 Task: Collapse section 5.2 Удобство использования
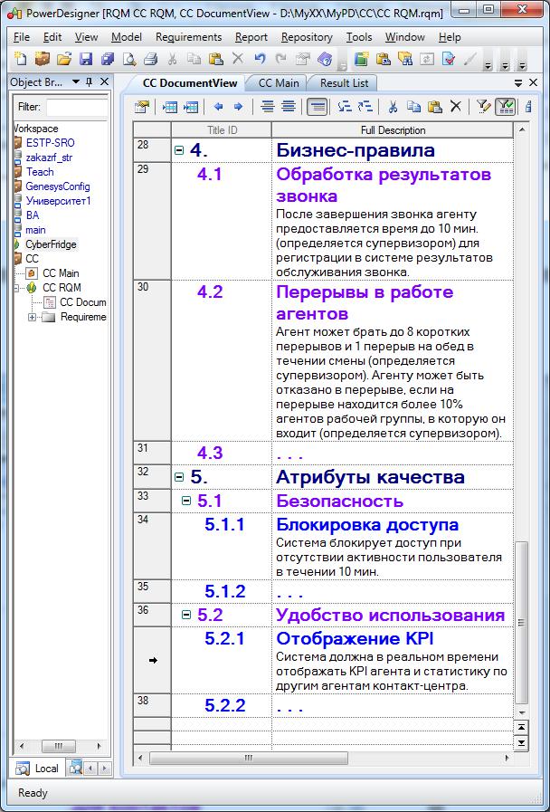point(186,615)
